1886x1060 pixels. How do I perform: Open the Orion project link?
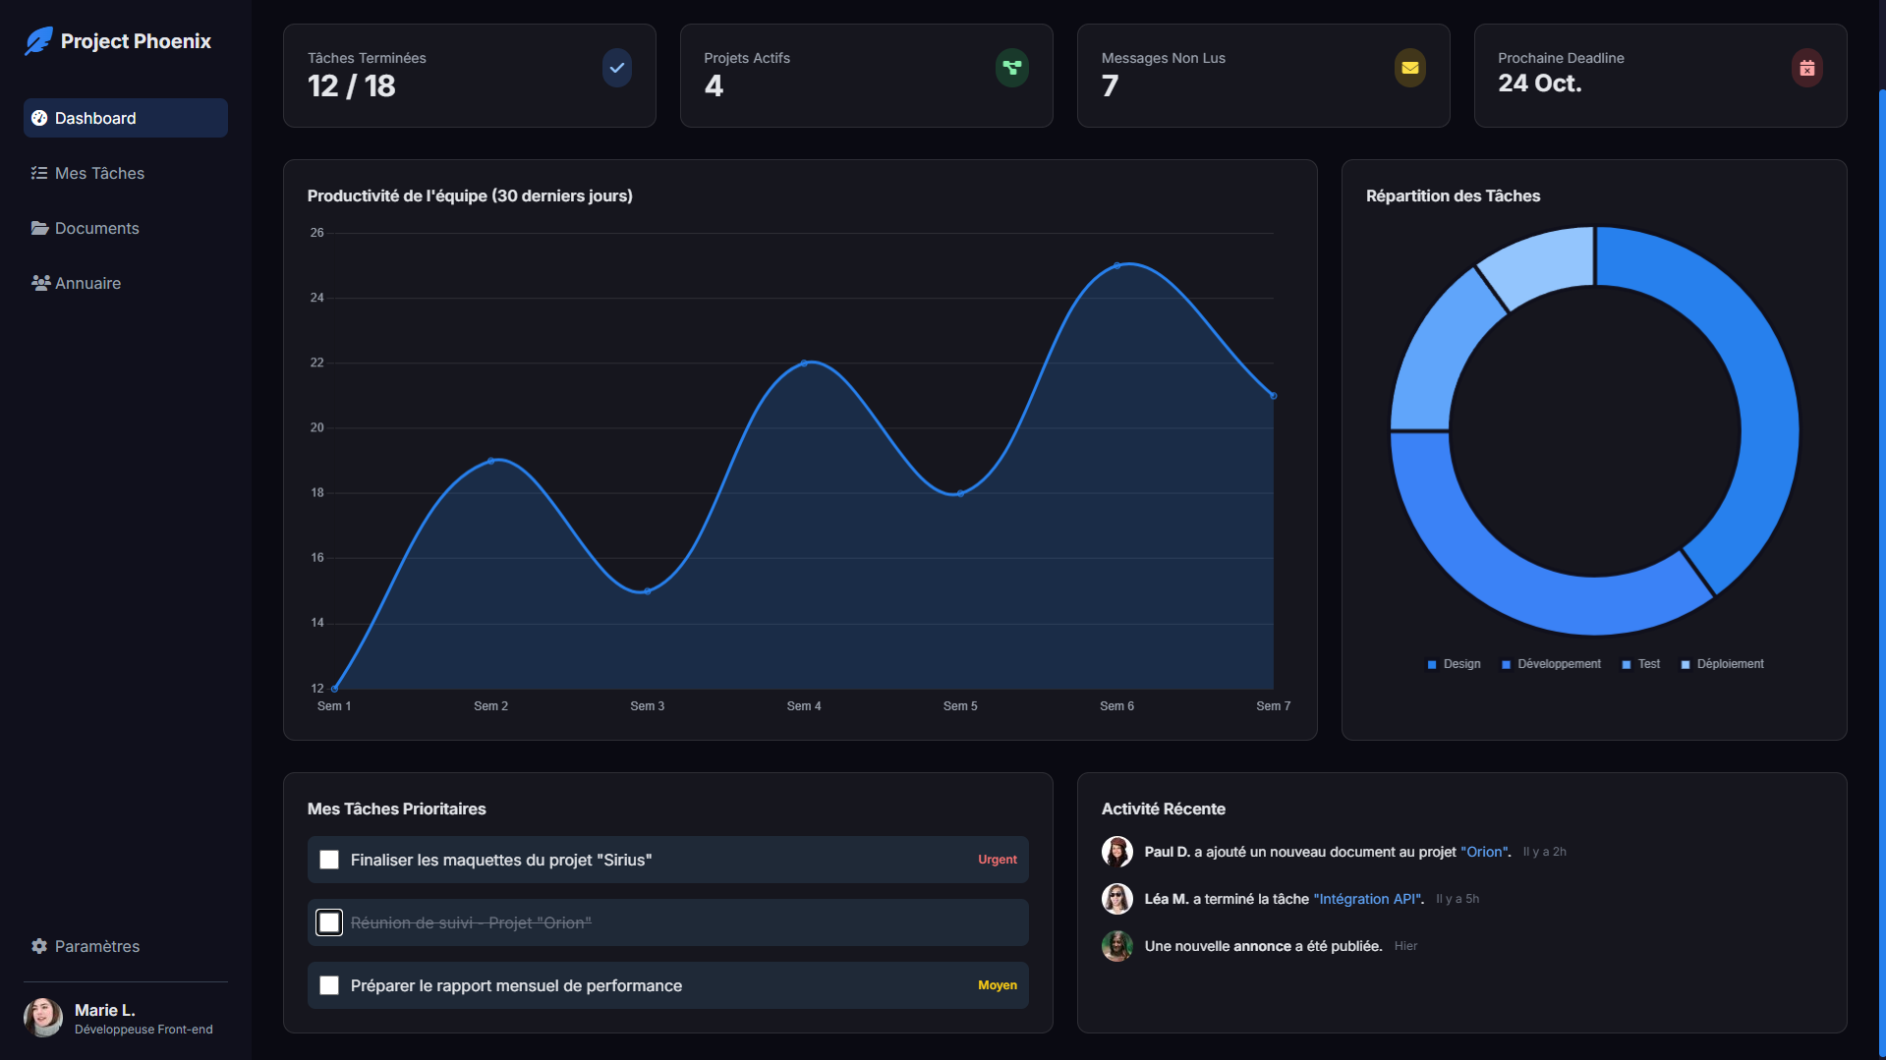click(1484, 852)
